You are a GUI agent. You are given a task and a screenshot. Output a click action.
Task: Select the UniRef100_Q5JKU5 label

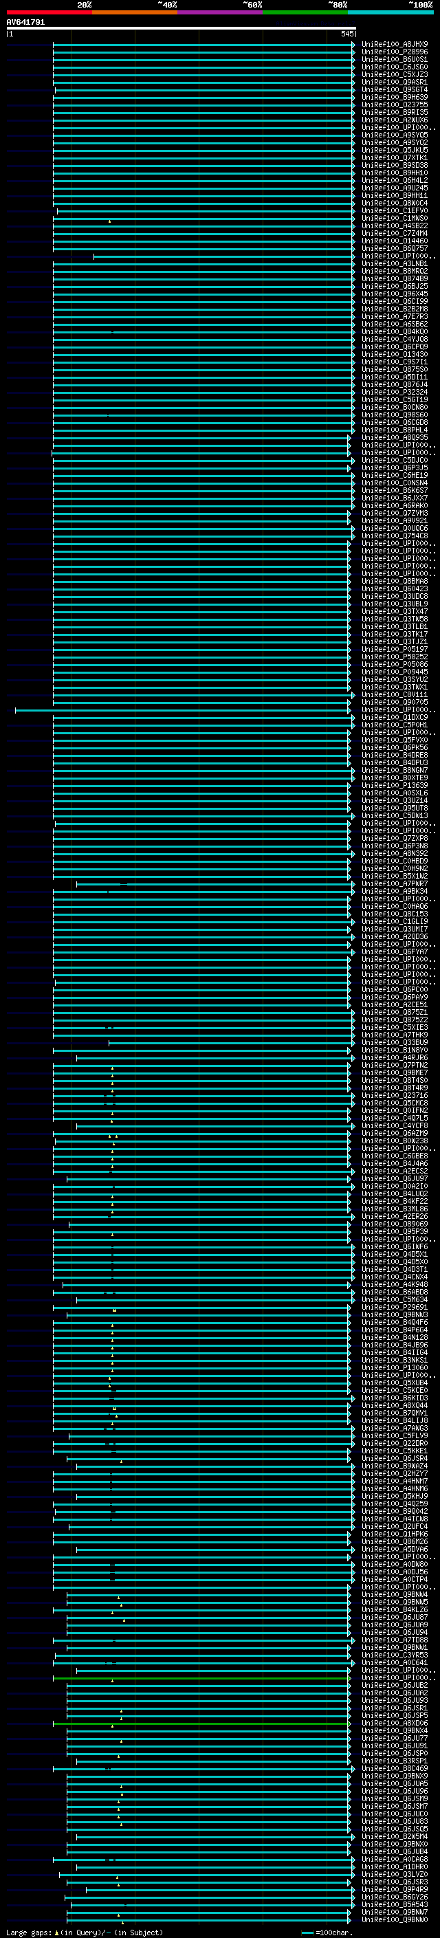(394, 151)
